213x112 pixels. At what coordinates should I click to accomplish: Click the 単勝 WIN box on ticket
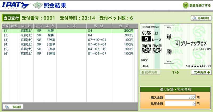click(x=169, y=44)
